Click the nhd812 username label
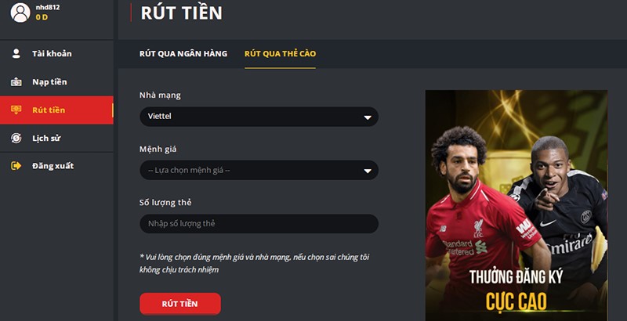This screenshot has width=627, height=321. click(48, 7)
